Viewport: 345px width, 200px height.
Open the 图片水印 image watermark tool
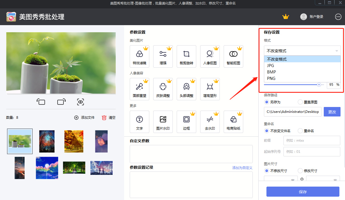163,122
